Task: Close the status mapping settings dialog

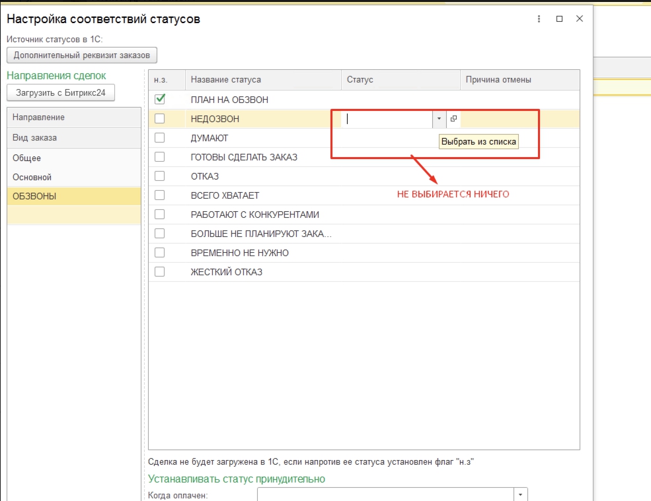Action: coord(580,19)
